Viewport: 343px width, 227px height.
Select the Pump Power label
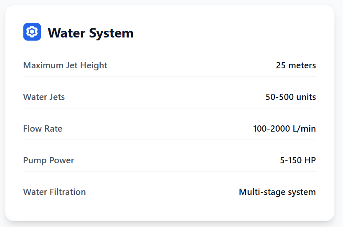[48, 160]
